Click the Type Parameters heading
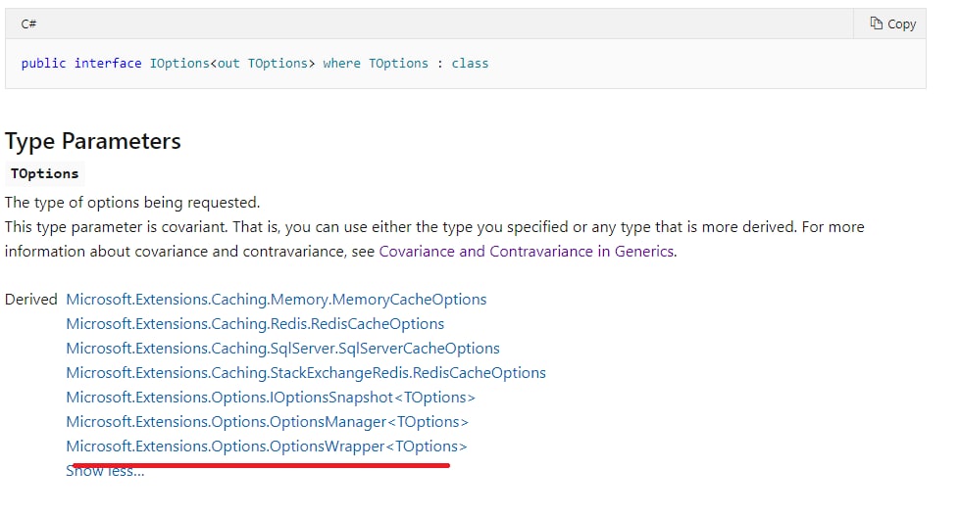The width and height of the screenshot is (960, 517). [x=93, y=141]
